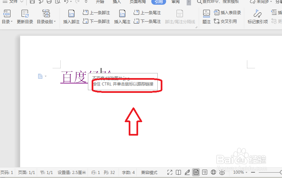The width and height of the screenshot is (282, 178).
Task: Click zoom out minus button
Action: [253, 172]
